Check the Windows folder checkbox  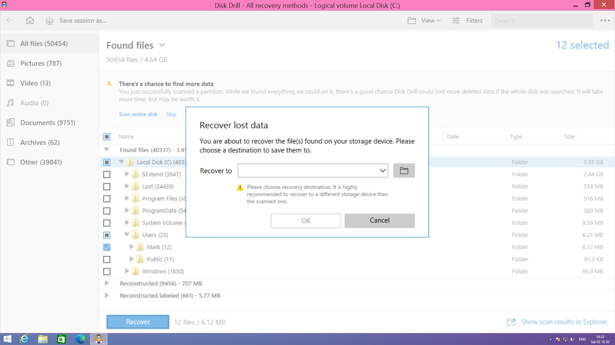click(x=107, y=271)
